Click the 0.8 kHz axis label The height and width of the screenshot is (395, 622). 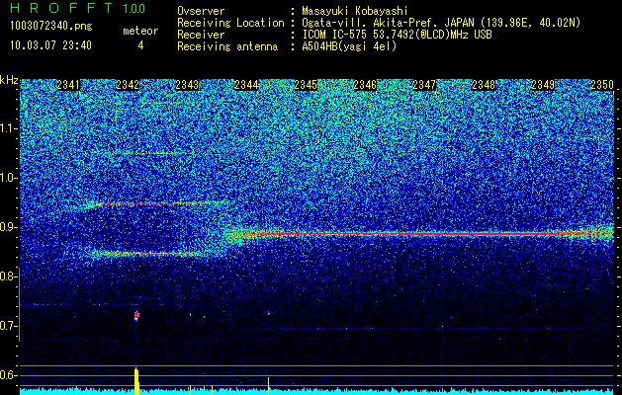9,276
